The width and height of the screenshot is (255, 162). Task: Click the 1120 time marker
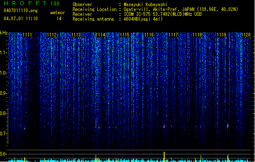click(x=246, y=35)
